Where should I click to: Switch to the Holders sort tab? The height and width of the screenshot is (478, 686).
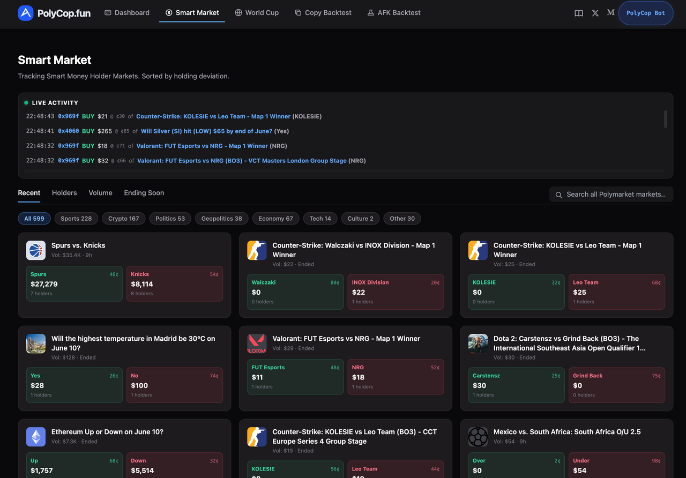(64, 193)
